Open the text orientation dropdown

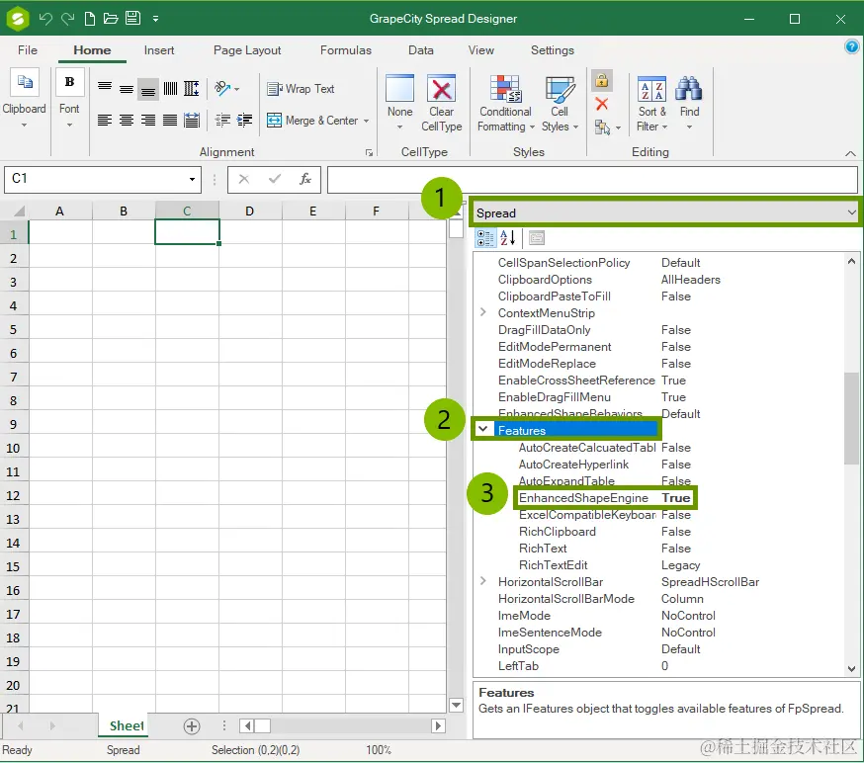pos(227,88)
